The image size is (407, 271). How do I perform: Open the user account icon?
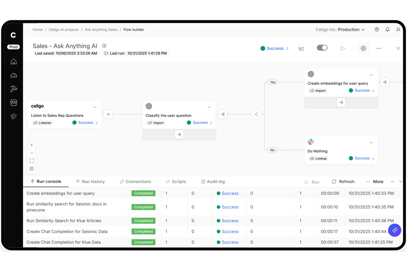click(x=398, y=30)
